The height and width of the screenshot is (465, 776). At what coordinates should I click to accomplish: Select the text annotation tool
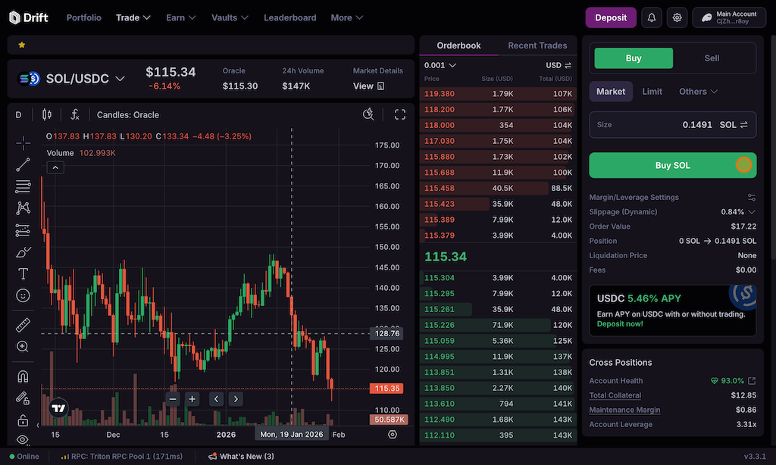click(23, 273)
